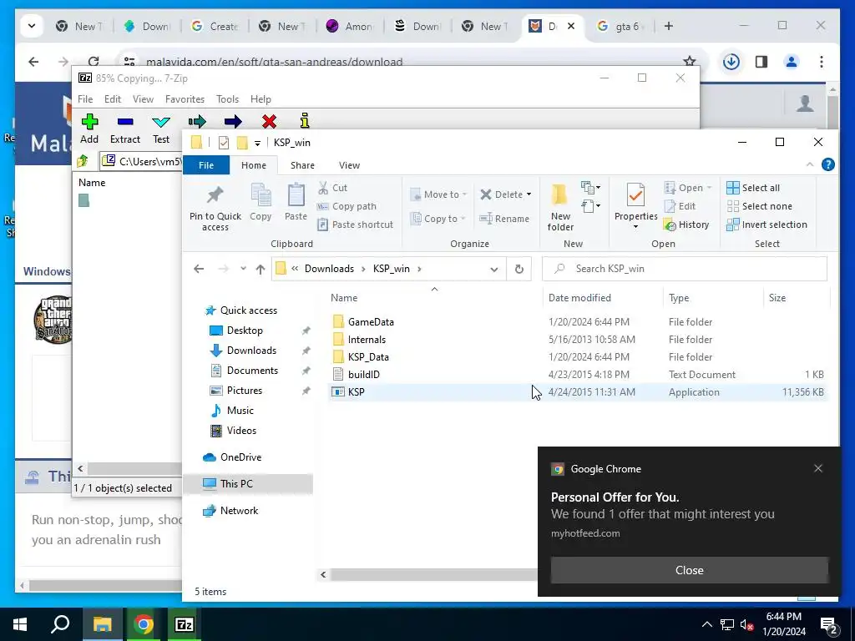Screen dimensions: 855x641
Task: Click the Add button in 7-Zip toolbar
Action: [89, 129]
